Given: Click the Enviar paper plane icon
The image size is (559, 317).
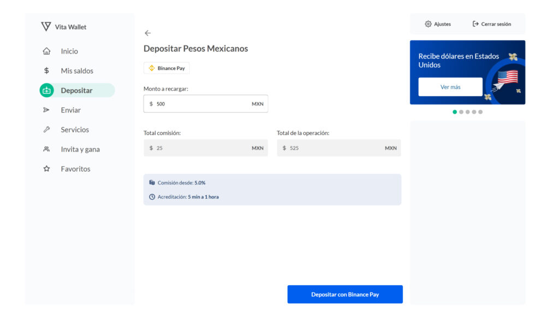Looking at the screenshot, I should point(46,110).
